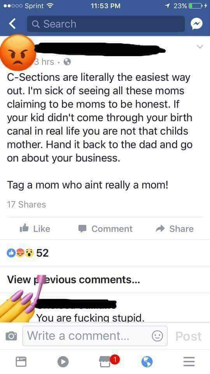Open the emoji picker in comment field

click(x=157, y=336)
